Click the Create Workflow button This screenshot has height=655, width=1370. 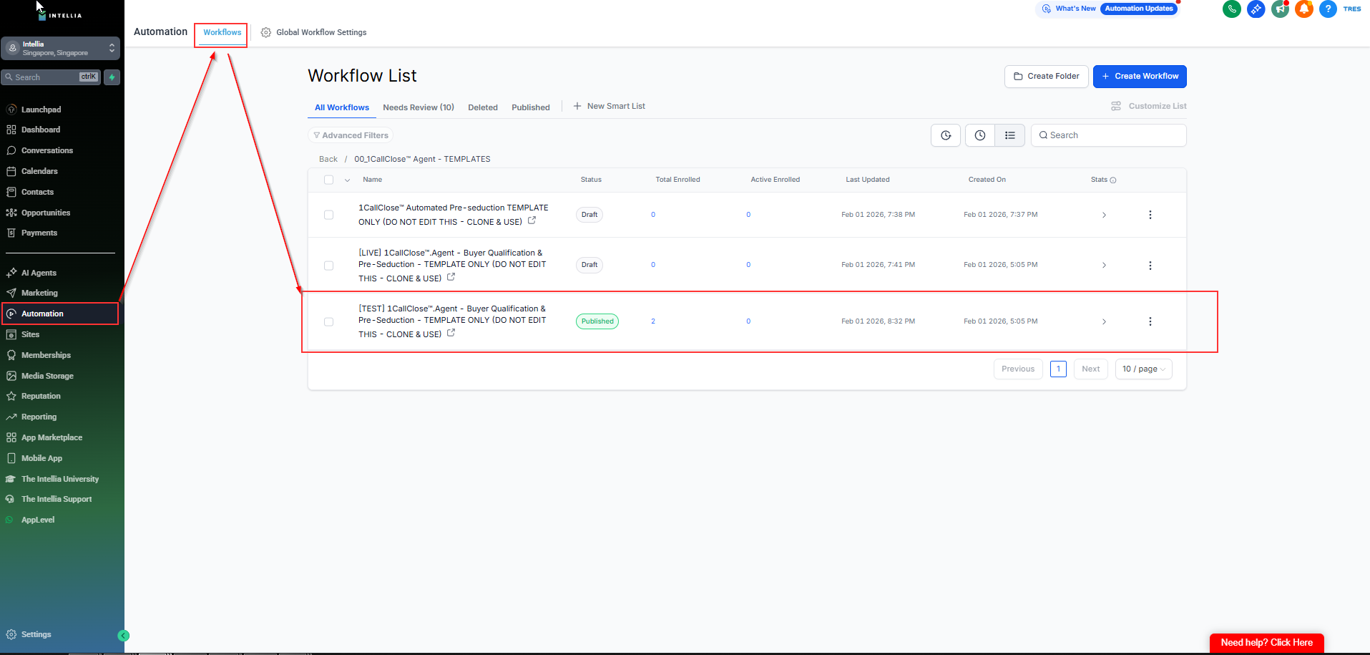click(1139, 77)
